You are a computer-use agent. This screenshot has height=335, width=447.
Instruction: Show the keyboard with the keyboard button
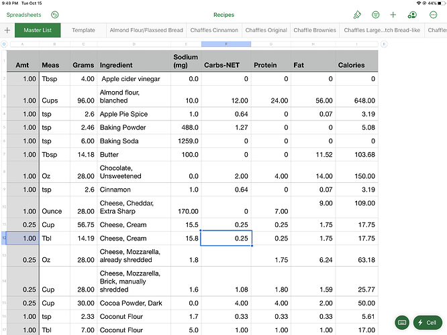[x=402, y=322]
